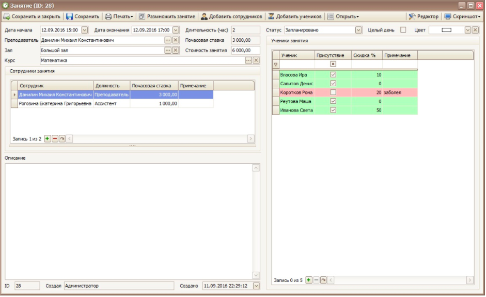Sort by Скидка % column header
The width and height of the screenshot is (486, 297).
(367, 55)
